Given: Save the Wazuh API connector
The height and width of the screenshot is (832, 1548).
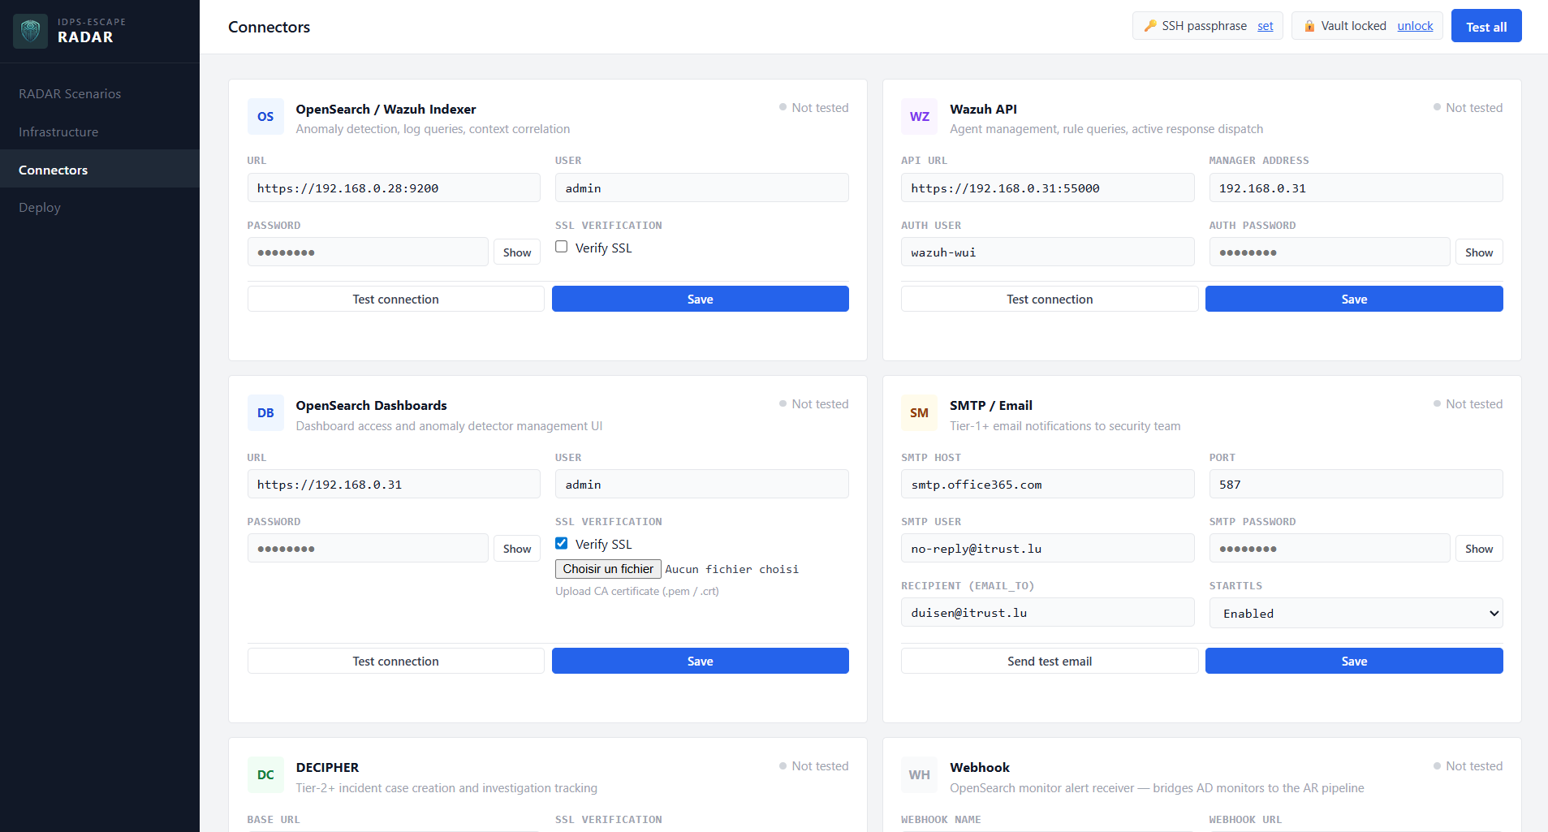Looking at the screenshot, I should pyautogui.click(x=1354, y=299).
